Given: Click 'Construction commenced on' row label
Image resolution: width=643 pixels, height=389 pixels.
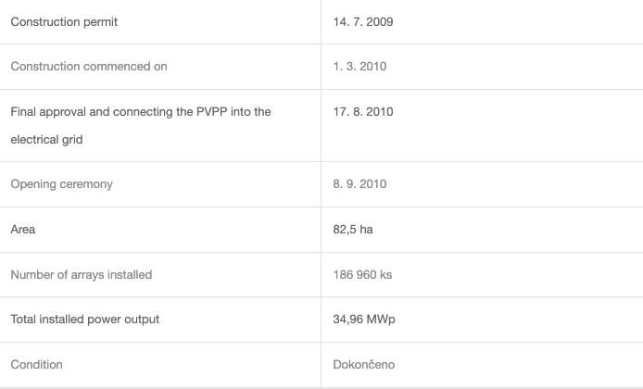Looking at the screenshot, I should tap(89, 67).
